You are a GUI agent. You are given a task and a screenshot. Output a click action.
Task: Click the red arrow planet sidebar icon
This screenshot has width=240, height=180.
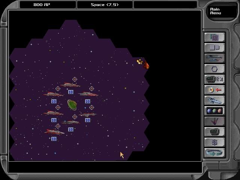pyautogui.click(x=214, y=90)
